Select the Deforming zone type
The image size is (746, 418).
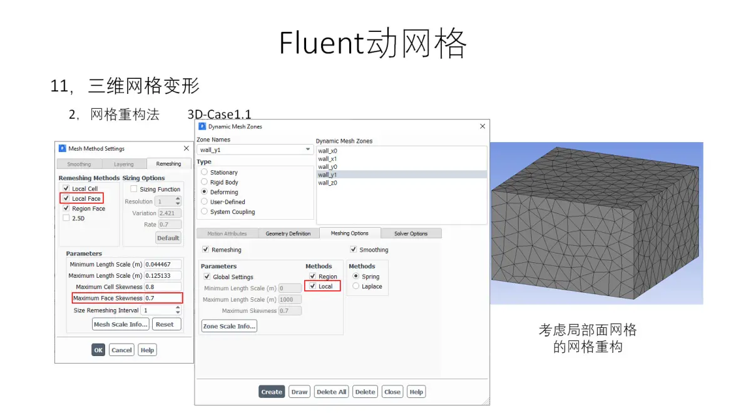[x=204, y=191]
